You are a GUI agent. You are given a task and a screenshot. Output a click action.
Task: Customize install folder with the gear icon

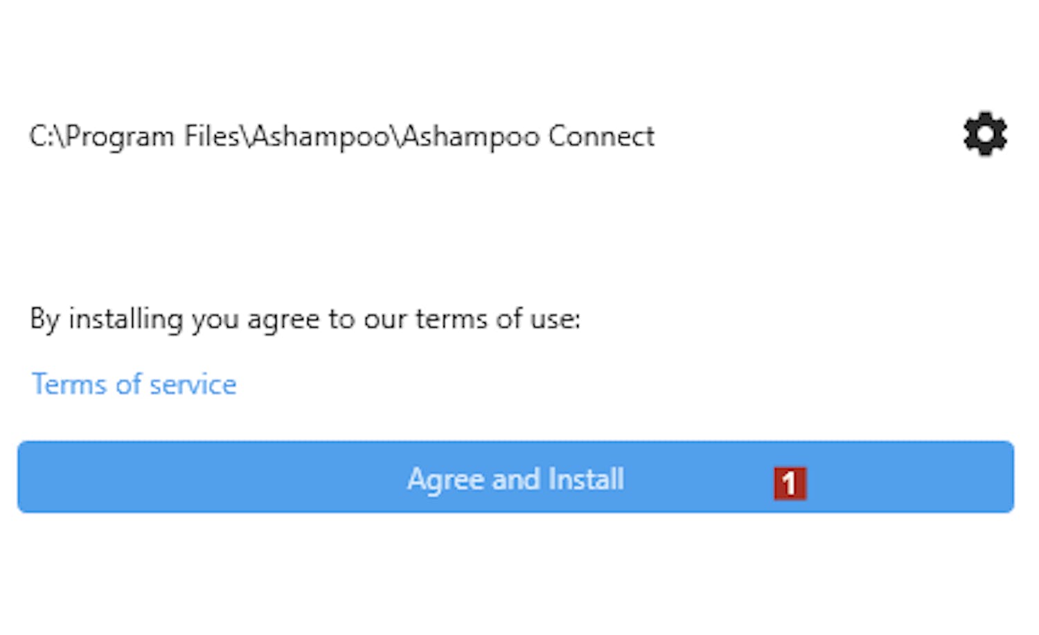tap(985, 134)
